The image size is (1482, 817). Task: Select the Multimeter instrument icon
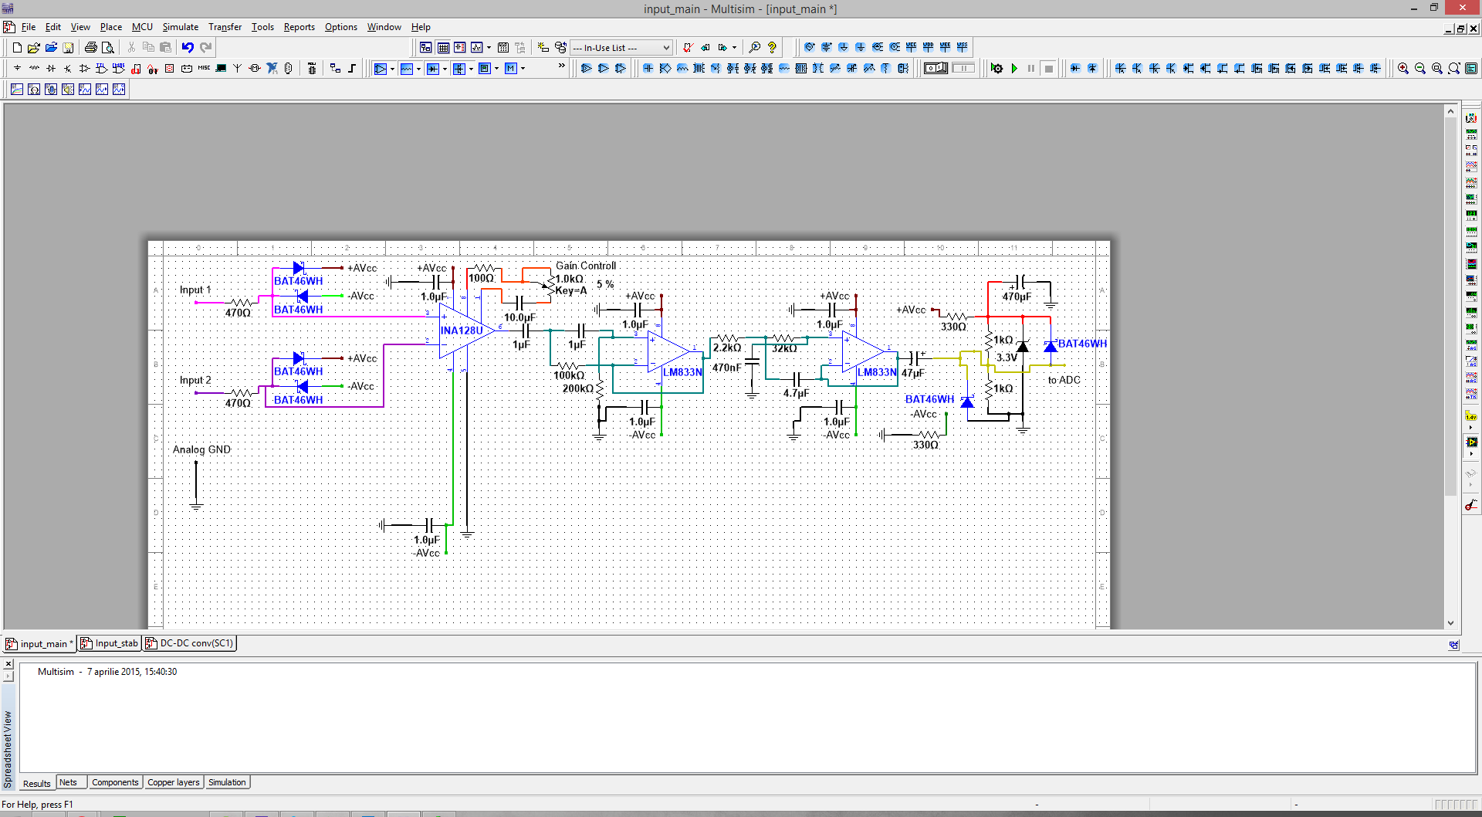1471,117
